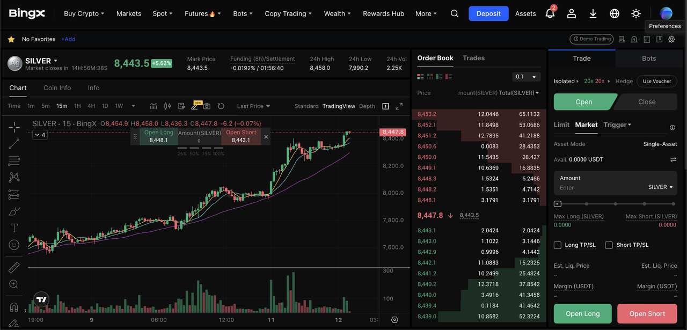Screen dimensions: 687x330
Task: Add SILVER to favorites with star
Action: click(x=11, y=39)
